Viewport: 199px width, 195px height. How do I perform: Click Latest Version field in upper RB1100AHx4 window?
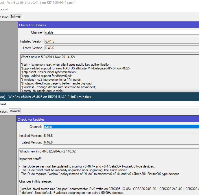122,48
